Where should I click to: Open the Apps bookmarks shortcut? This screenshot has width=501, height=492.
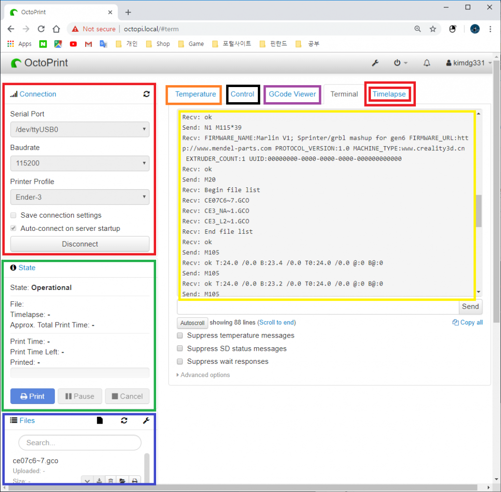pos(20,44)
